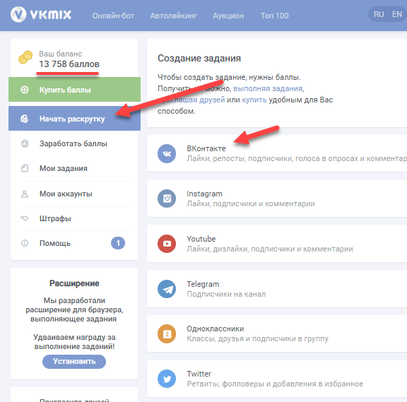Choose the Twitter task category
Viewport: 407px width, 402px height.
pos(277,379)
